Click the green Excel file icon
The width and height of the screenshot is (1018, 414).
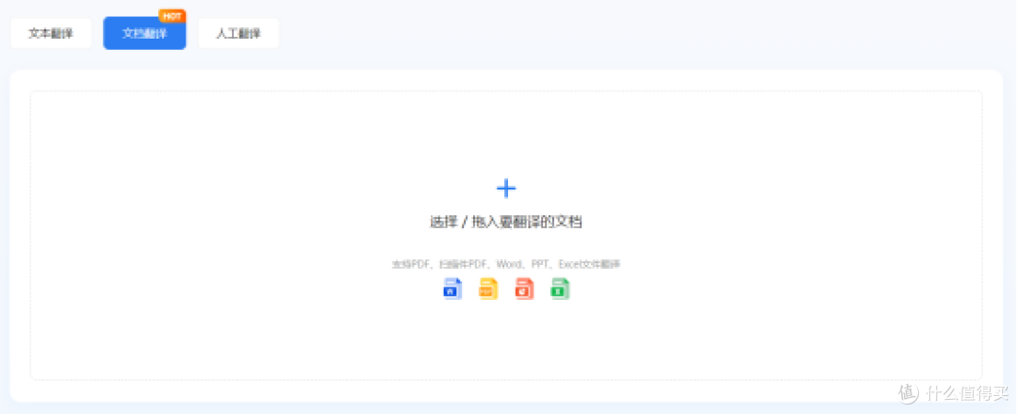click(560, 289)
